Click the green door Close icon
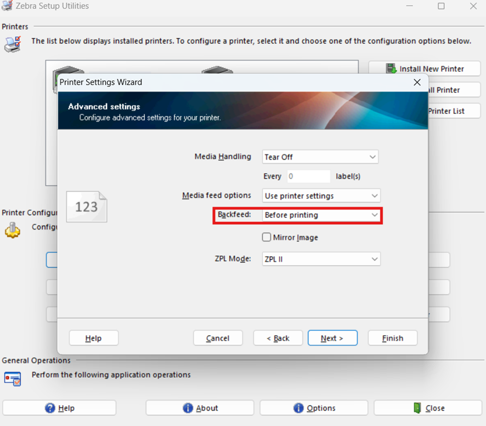 coord(417,408)
